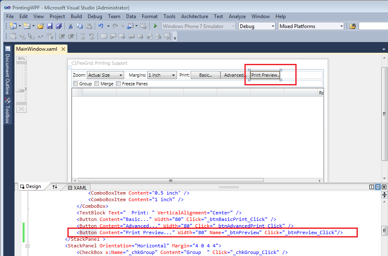Click the Navigate Backward icon
The width and height of the screenshot is (388, 256).
[130, 26]
